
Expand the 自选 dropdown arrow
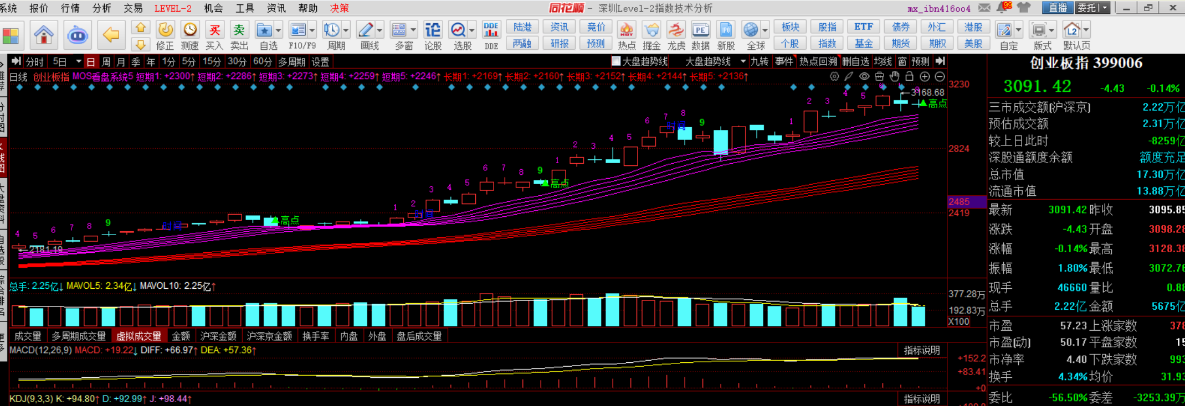278,30
